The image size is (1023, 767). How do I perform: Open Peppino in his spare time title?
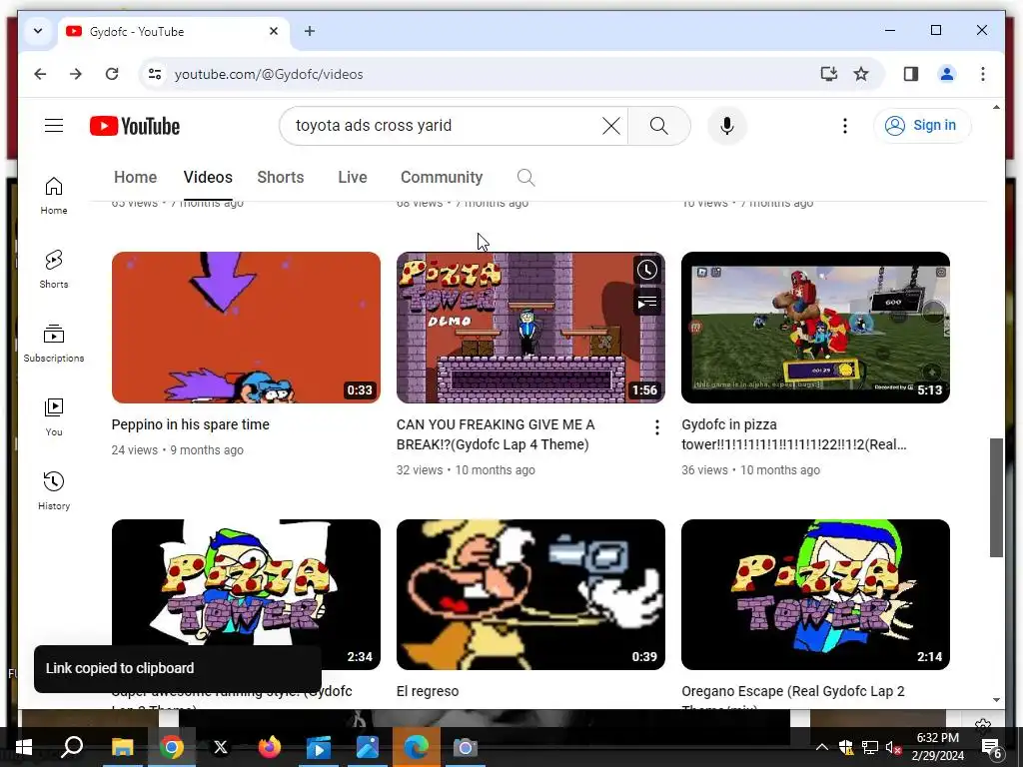click(191, 424)
